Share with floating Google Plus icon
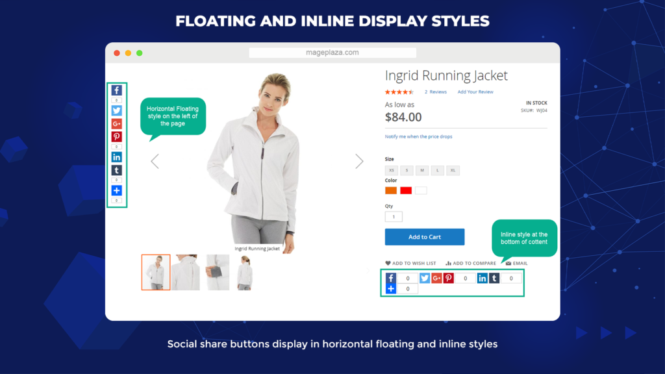665x374 pixels. point(117,124)
